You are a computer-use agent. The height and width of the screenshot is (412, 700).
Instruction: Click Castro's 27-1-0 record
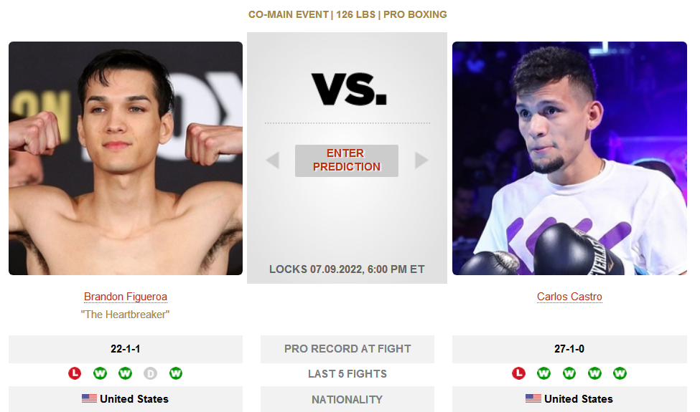pyautogui.click(x=569, y=349)
